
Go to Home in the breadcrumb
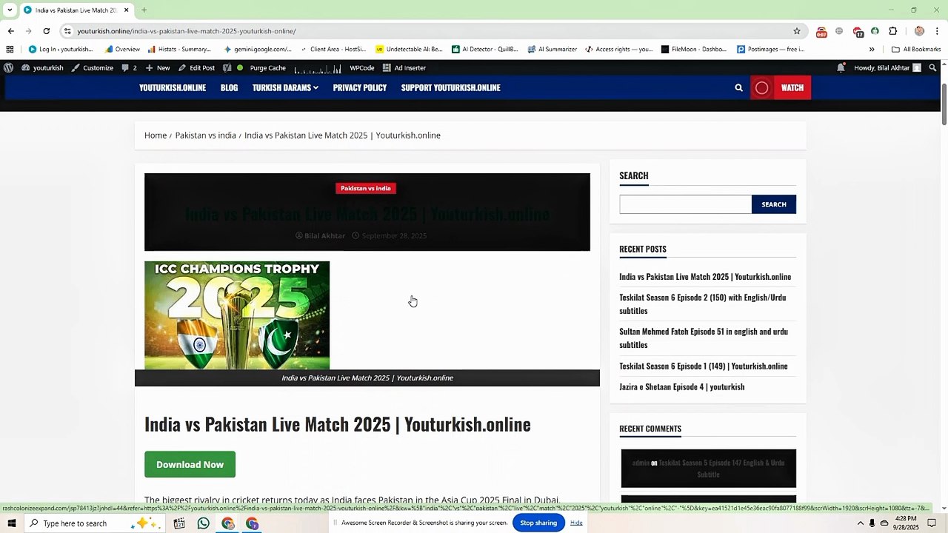[156, 135]
